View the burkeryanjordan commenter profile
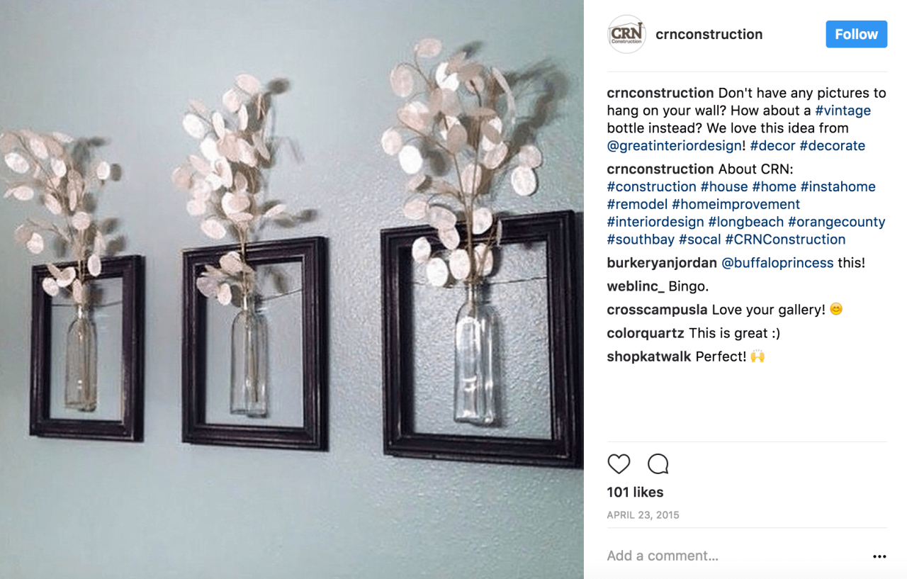 pos(662,263)
